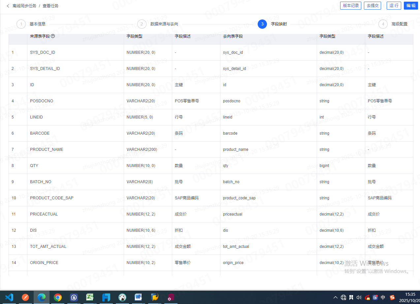The image size is (420, 304).
Task: Click the 版本记录 button
Action: [351, 6]
